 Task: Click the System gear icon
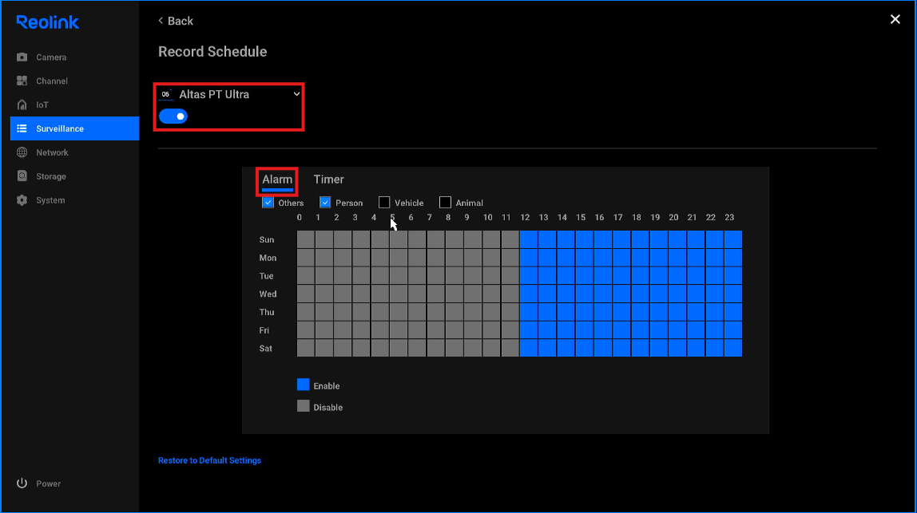point(22,200)
